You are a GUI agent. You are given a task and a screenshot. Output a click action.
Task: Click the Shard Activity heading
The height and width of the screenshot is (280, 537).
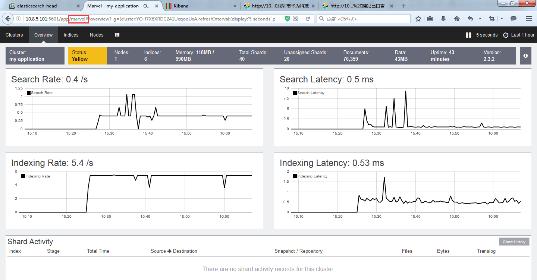(30, 242)
